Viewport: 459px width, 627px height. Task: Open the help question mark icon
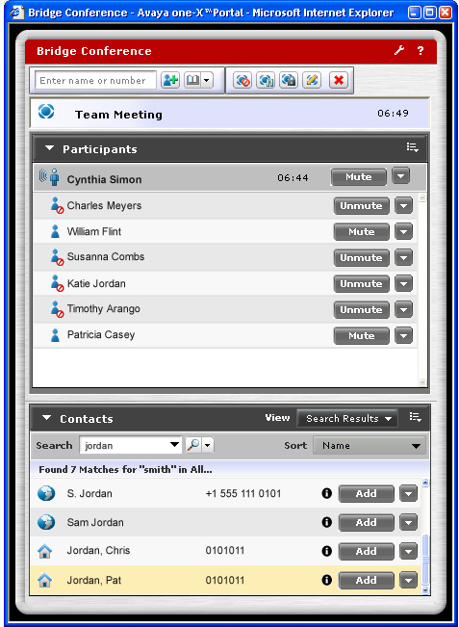[421, 50]
